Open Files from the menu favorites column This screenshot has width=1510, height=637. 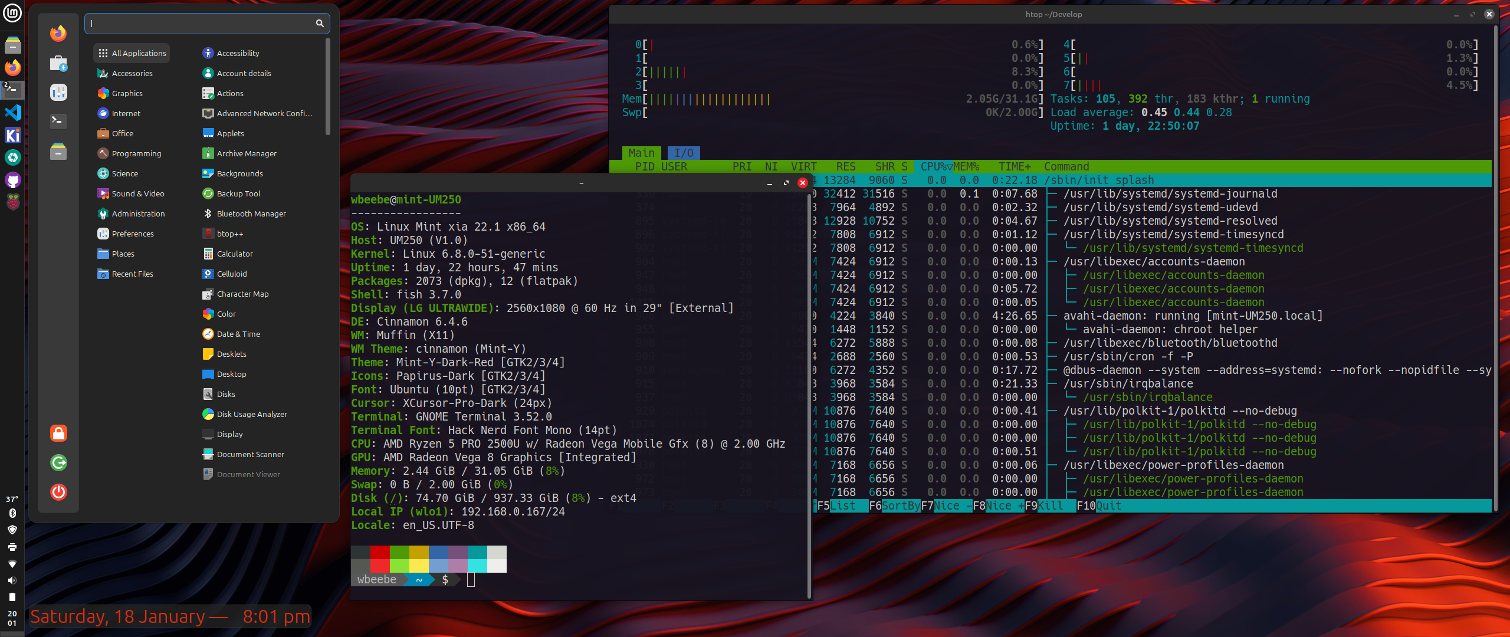point(58,151)
